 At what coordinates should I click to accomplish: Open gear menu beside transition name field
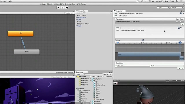[181, 28]
